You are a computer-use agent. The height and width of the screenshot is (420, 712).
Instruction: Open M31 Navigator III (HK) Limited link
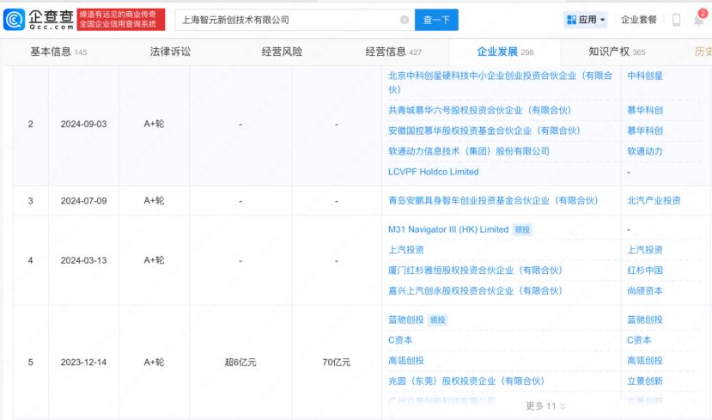448,229
